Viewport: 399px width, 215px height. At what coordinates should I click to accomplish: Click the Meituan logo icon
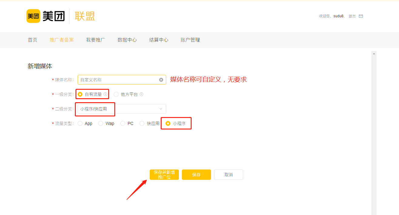(33, 16)
